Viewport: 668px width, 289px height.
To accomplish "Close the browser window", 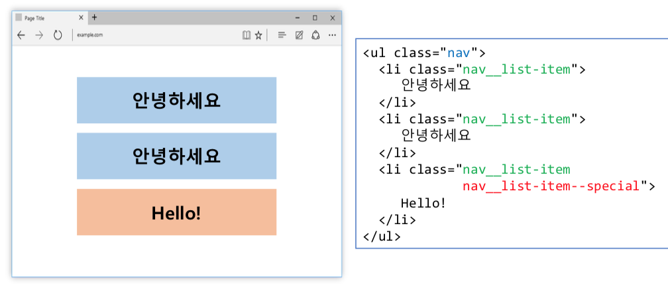I will click(x=333, y=18).
